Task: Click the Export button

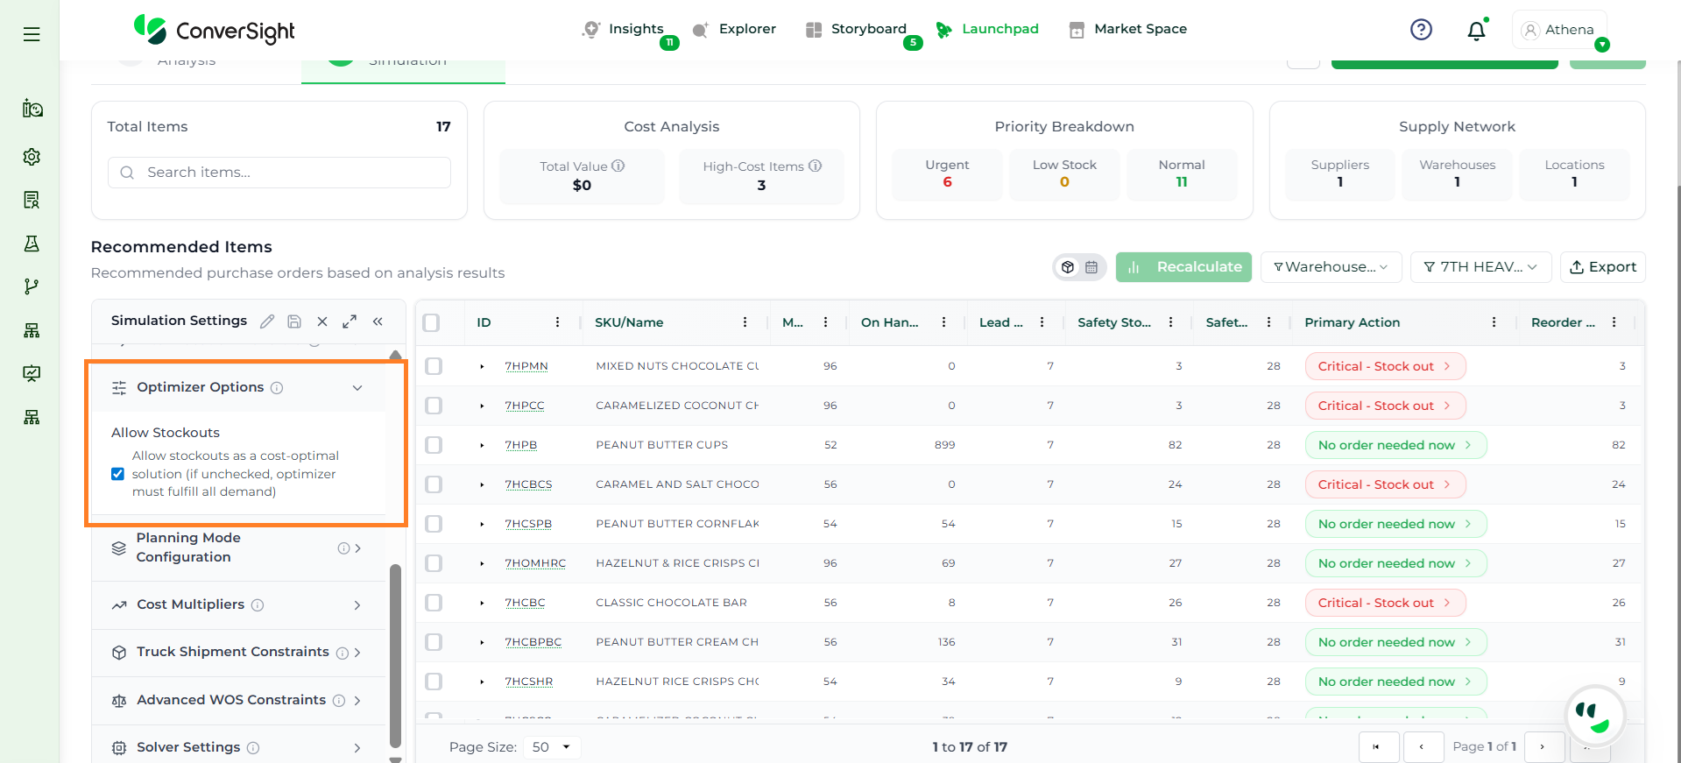Action: click(1602, 267)
